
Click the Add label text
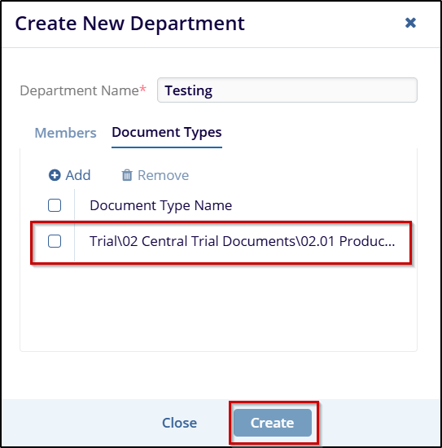[78, 175]
